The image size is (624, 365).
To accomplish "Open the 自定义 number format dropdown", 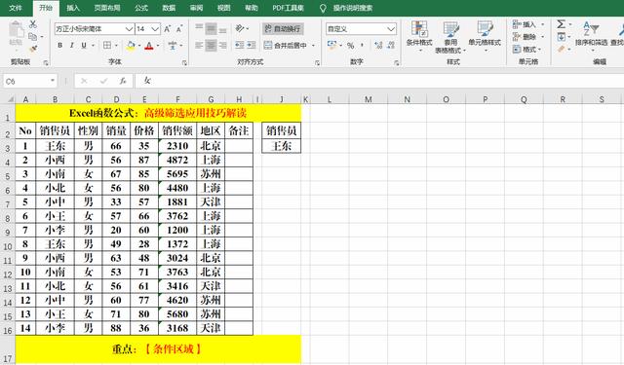I will pos(391,29).
